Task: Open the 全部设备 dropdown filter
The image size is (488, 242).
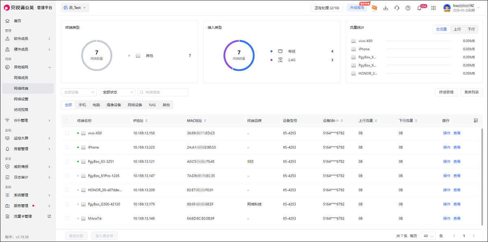Action: 78,92
